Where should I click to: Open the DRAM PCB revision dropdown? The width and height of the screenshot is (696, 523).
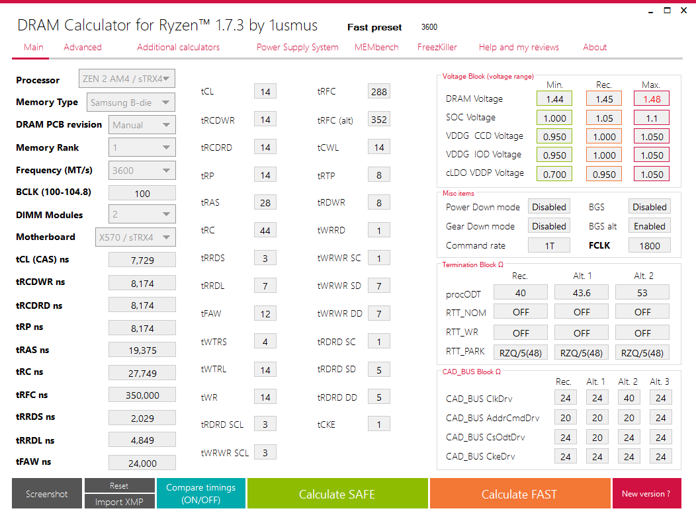pos(142,125)
